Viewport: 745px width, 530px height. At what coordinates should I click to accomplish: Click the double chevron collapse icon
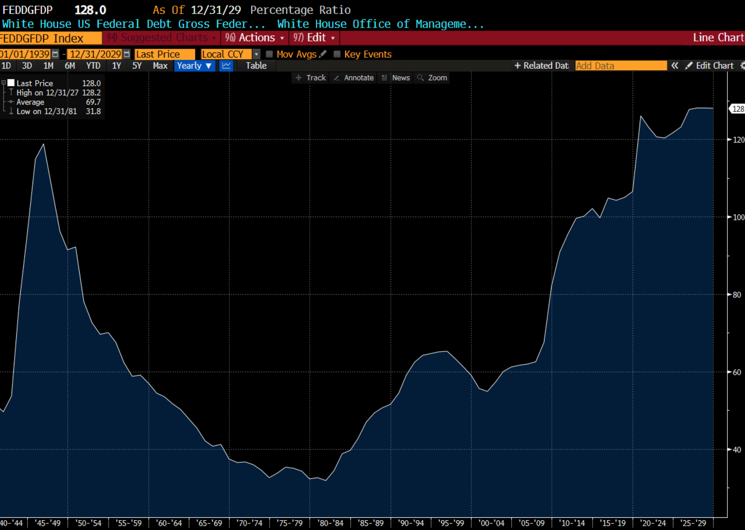click(x=675, y=66)
